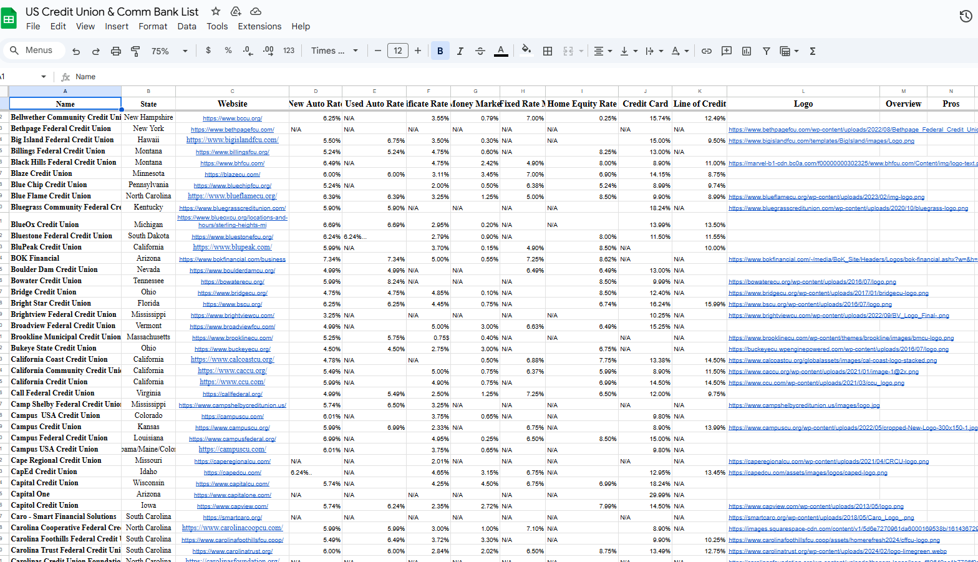The height and width of the screenshot is (562, 978).
Task: Click into the formula bar showing Name
Action: pyautogui.click(x=524, y=77)
